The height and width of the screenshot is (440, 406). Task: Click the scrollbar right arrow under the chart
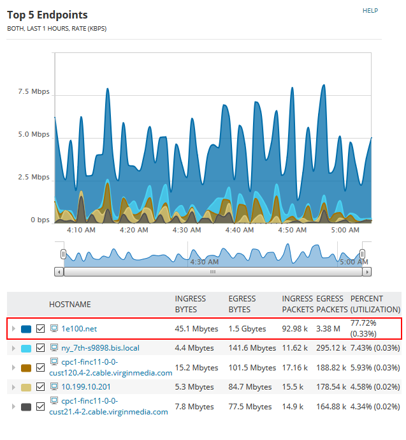point(366,271)
